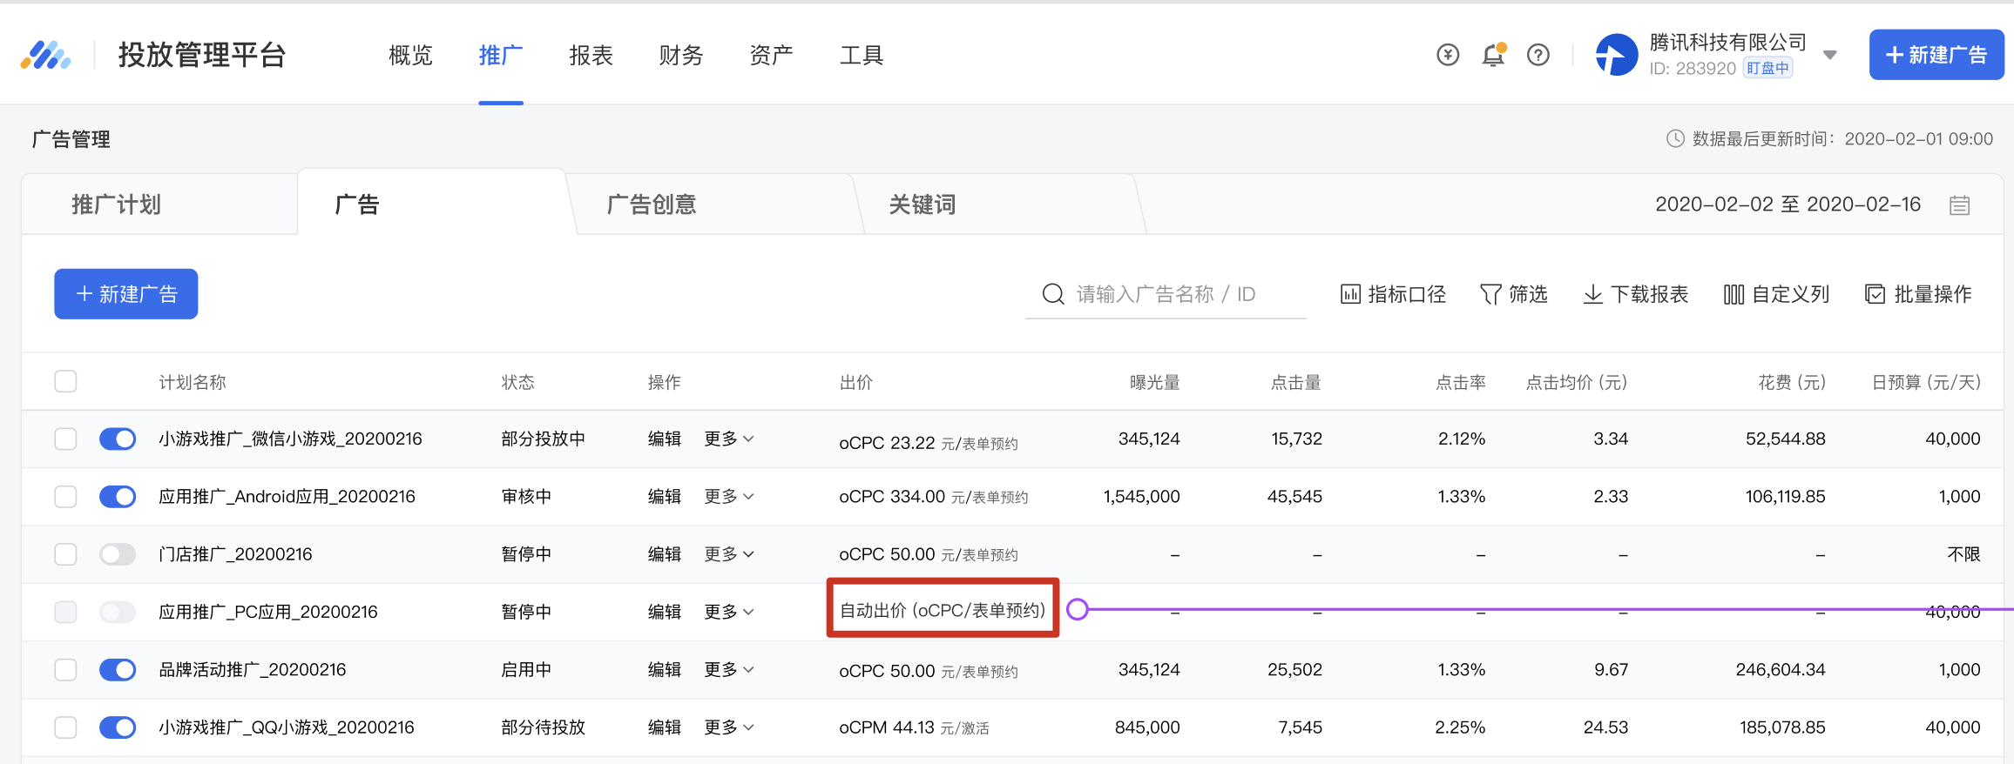Screen dimensions: 2014x764
Task: Switch to the 推广计划 tab
Action: tap(159, 204)
